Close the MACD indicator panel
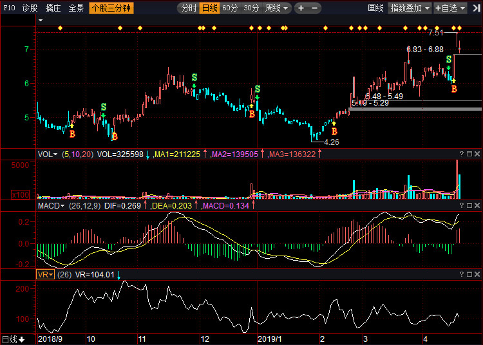 [x=477, y=205]
